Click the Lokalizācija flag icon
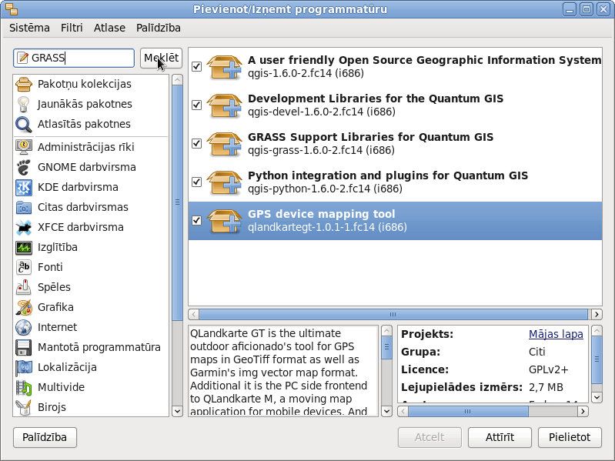 point(24,367)
